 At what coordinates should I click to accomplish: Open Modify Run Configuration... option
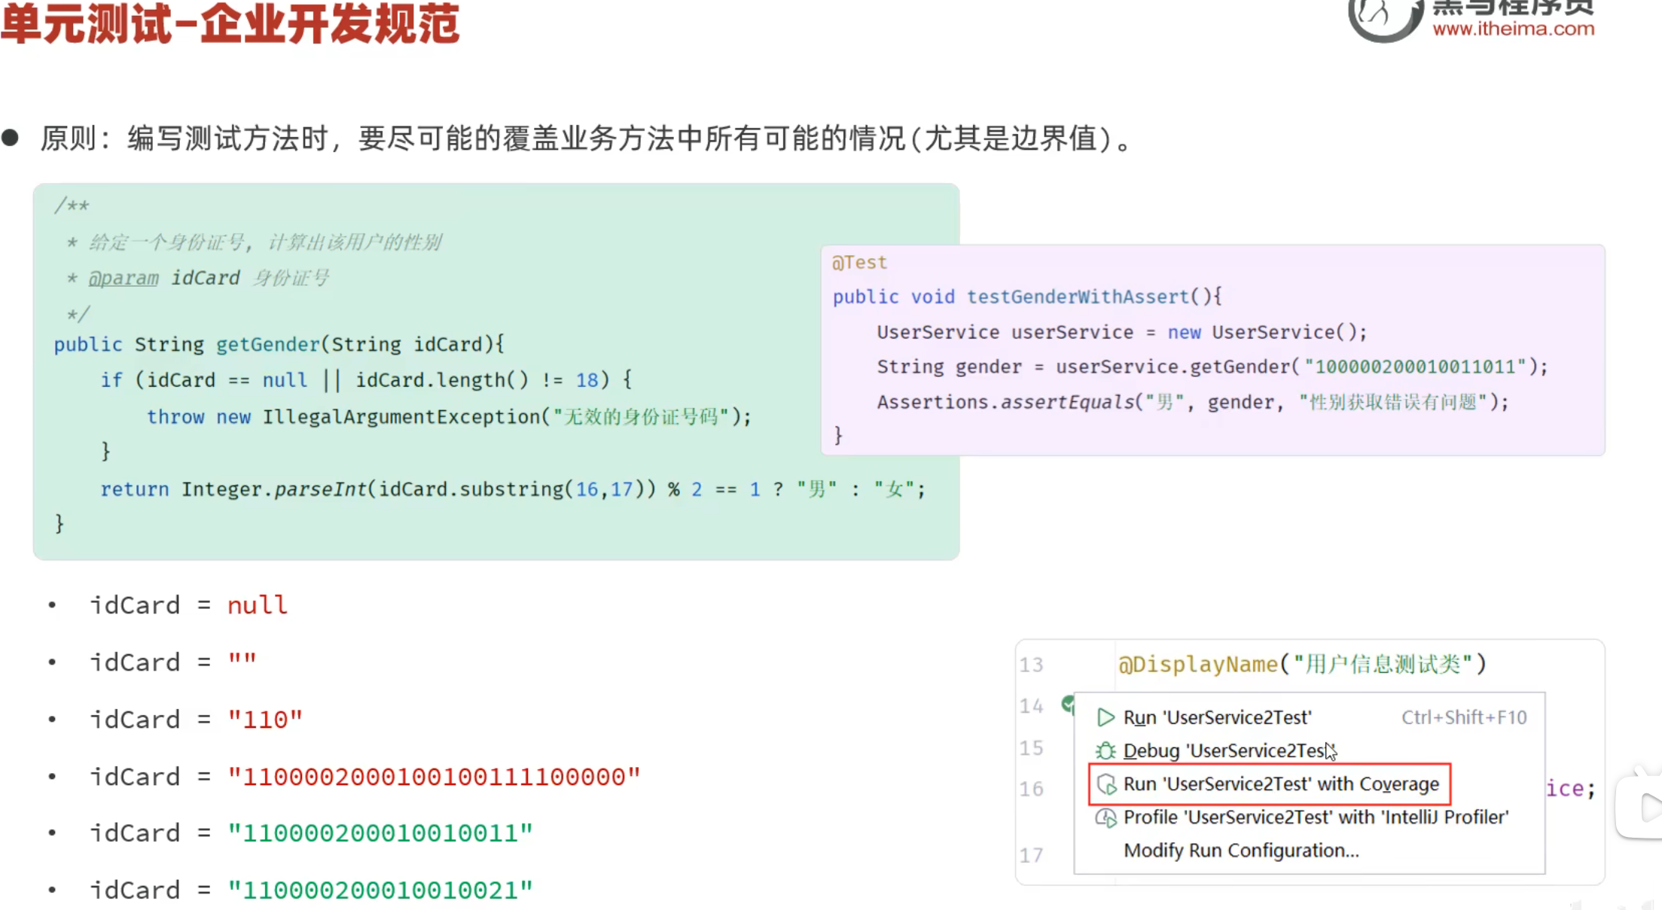pyautogui.click(x=1241, y=851)
